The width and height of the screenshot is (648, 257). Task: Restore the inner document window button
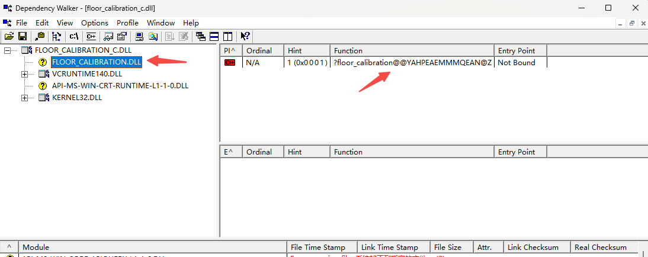pyautogui.click(x=632, y=23)
